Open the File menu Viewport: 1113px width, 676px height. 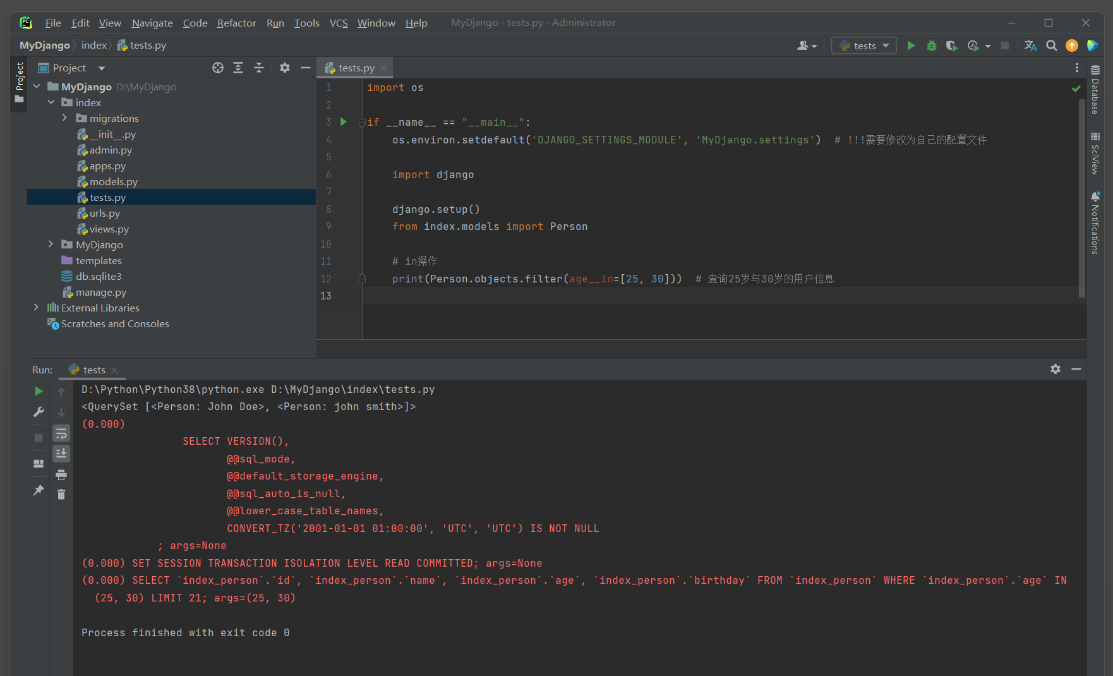click(x=53, y=23)
